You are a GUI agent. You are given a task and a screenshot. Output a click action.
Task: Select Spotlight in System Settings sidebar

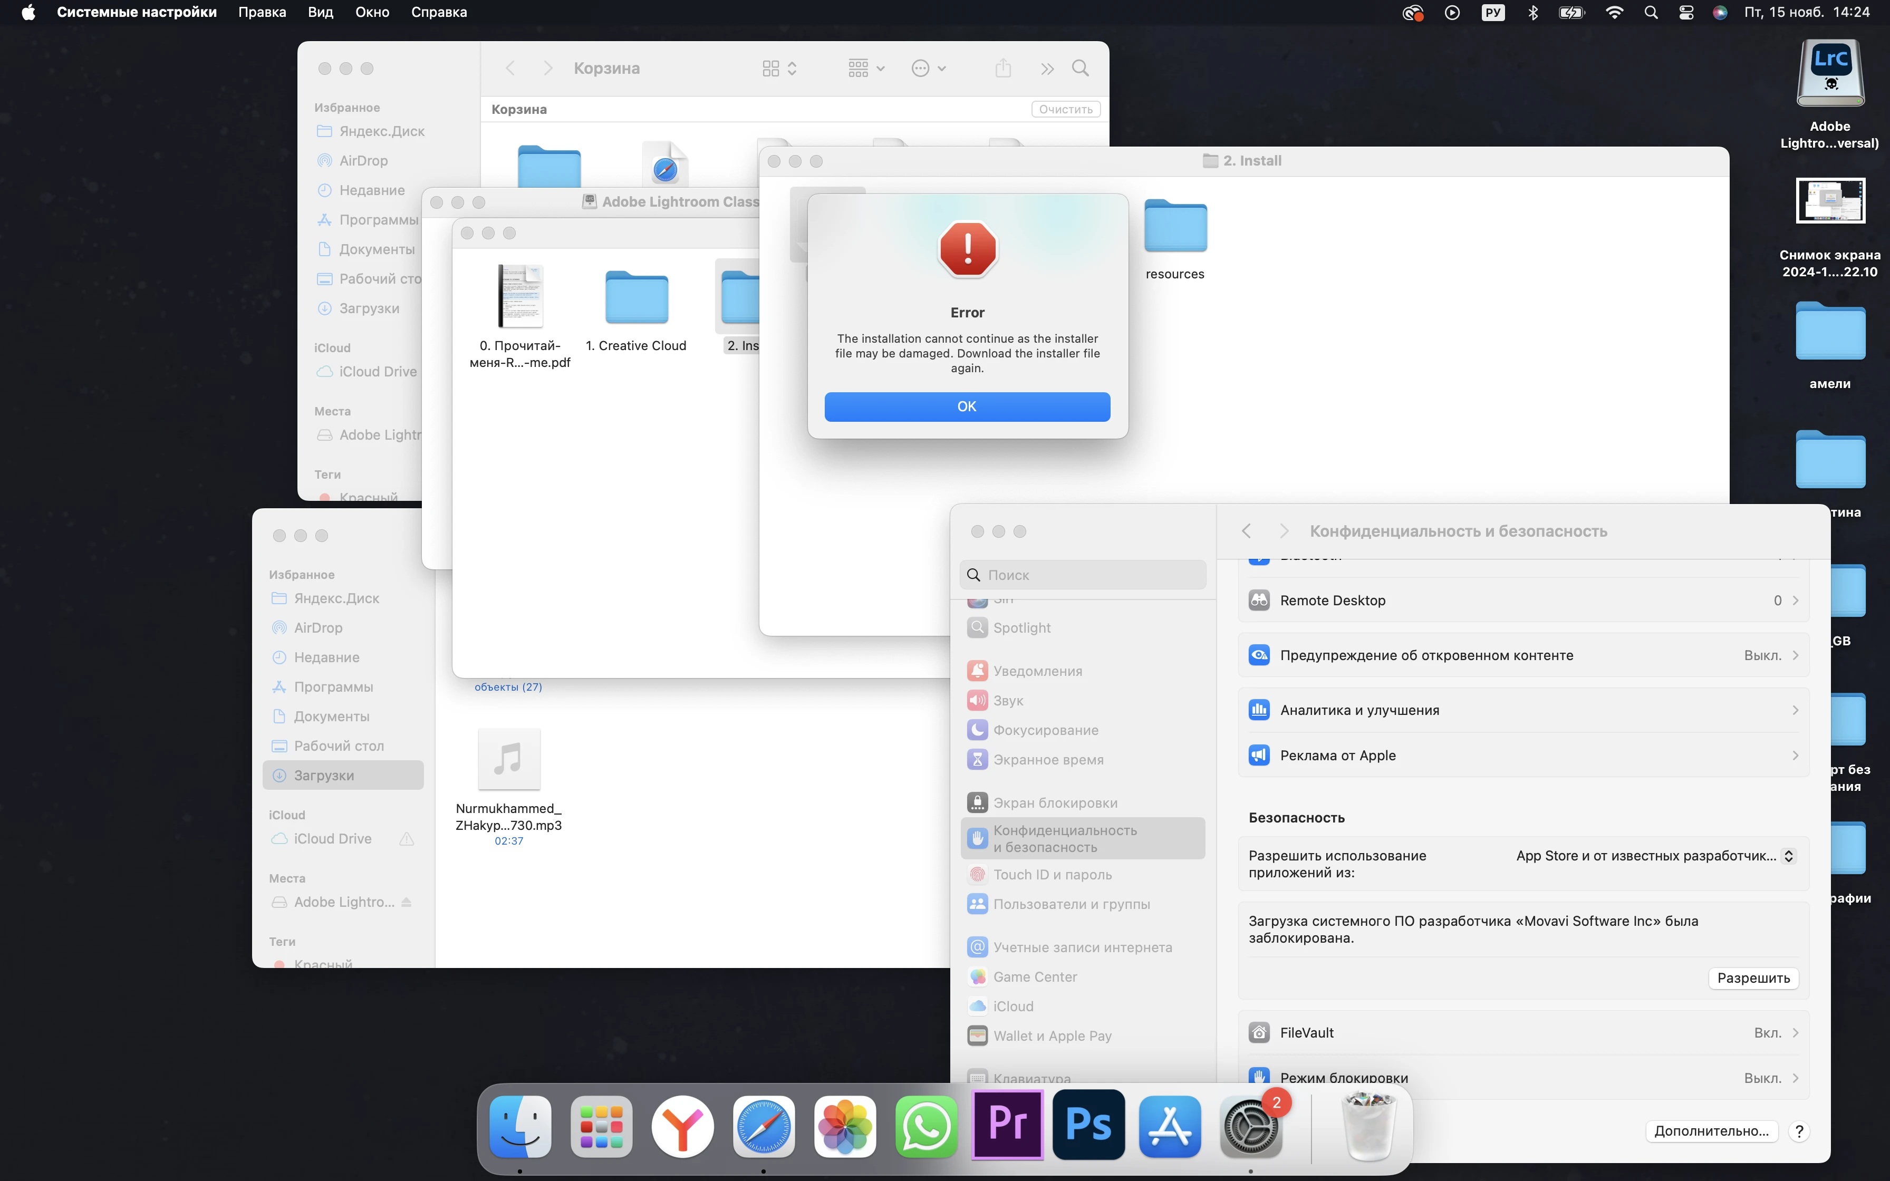pos(1083,628)
